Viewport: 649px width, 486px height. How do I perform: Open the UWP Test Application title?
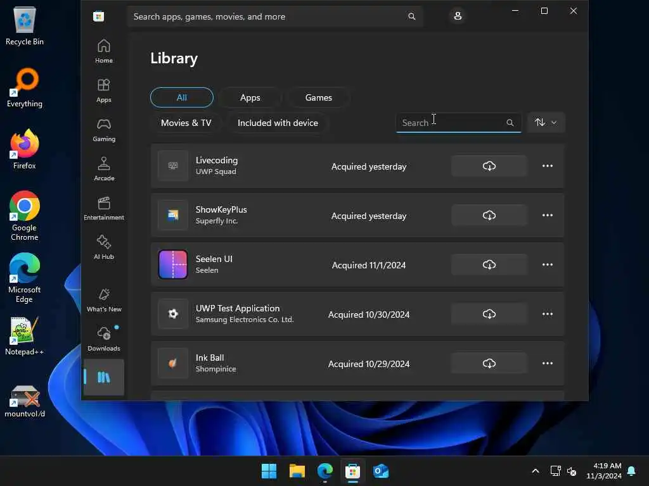[x=238, y=308]
